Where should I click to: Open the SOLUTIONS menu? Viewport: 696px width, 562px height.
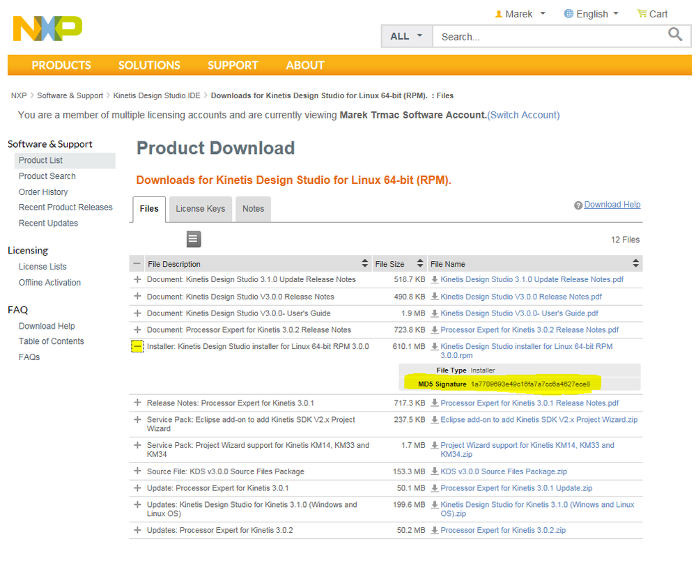[149, 65]
